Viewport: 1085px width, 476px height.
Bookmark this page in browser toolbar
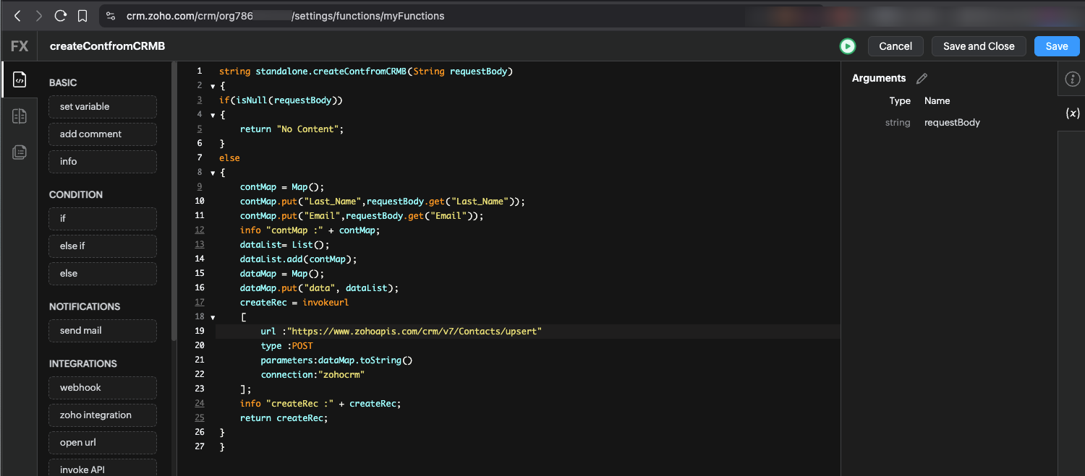click(x=82, y=15)
